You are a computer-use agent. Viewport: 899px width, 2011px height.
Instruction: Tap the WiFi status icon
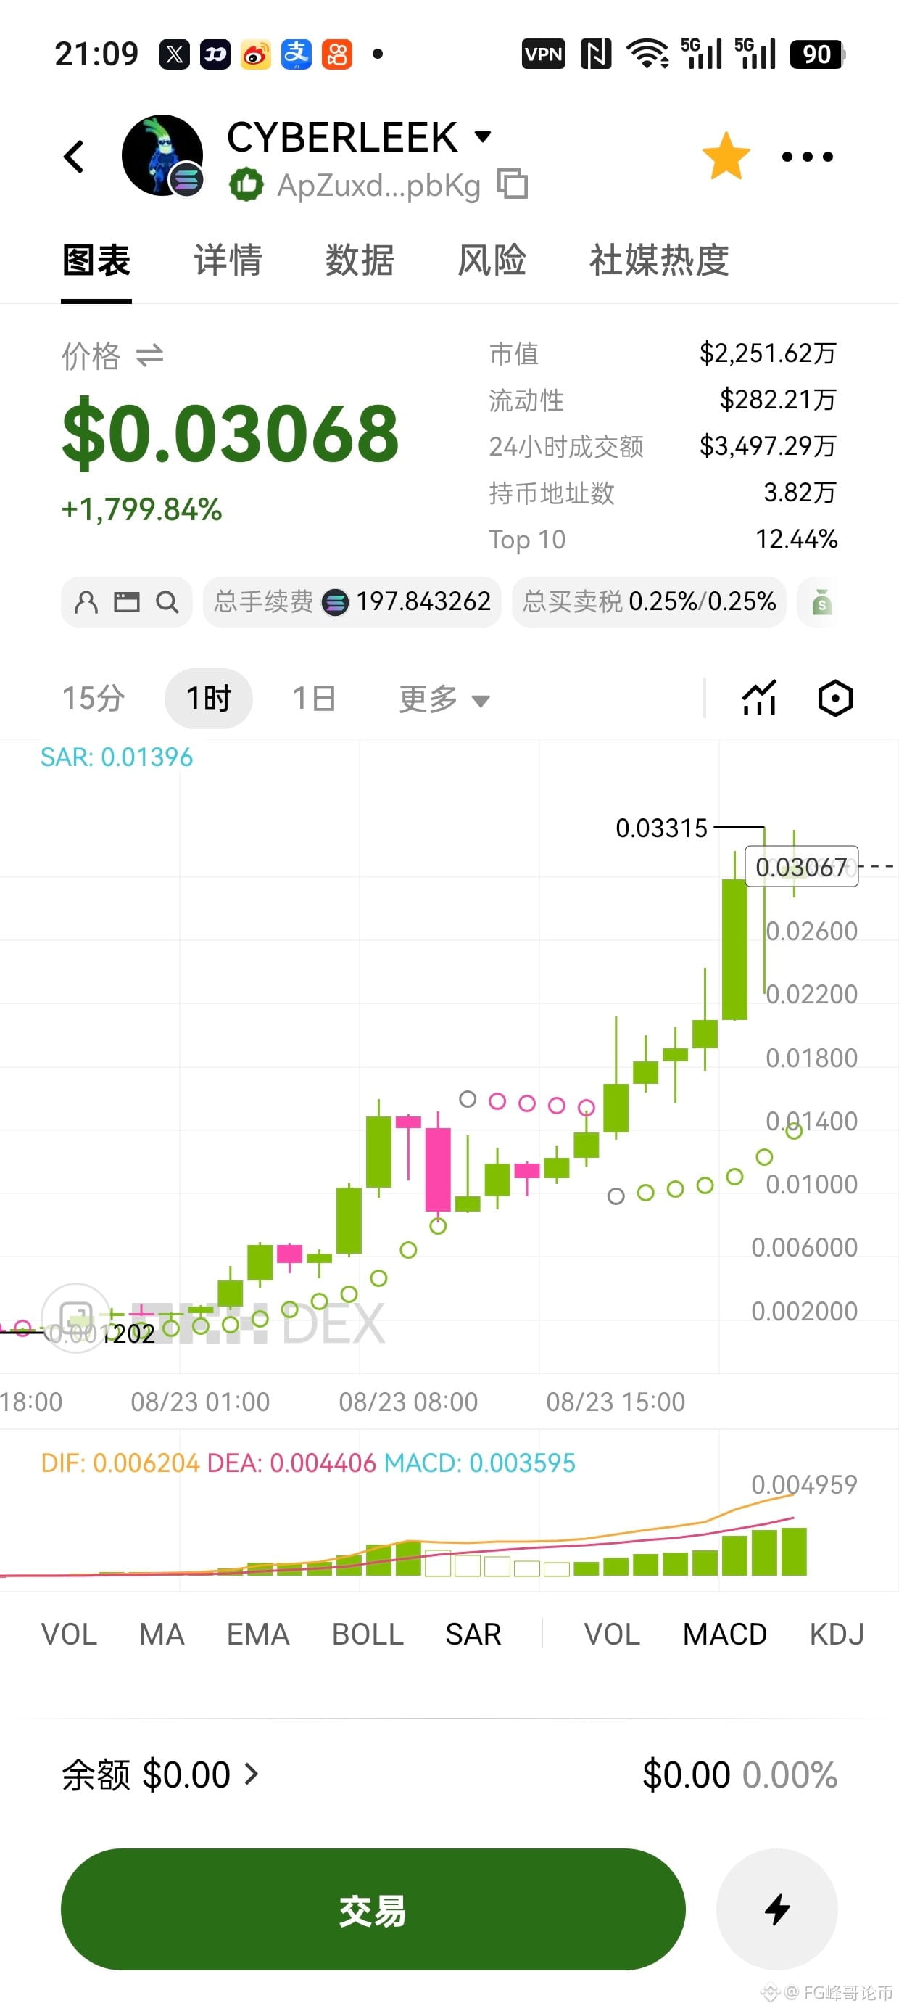point(648,54)
